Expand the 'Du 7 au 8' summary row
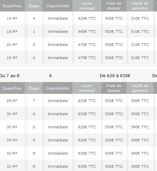 78,75
